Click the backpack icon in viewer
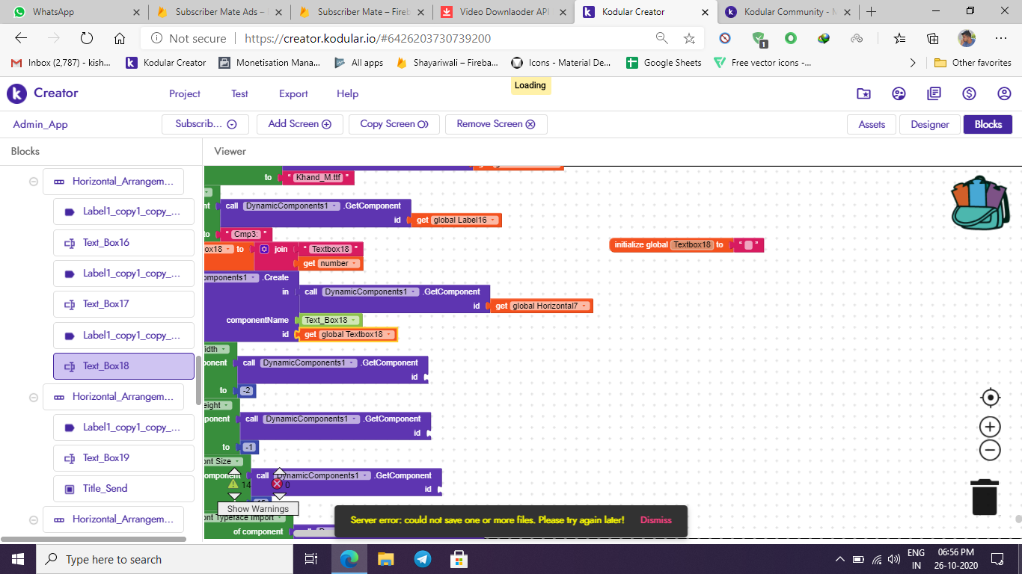This screenshot has height=574, width=1022. 979,203
